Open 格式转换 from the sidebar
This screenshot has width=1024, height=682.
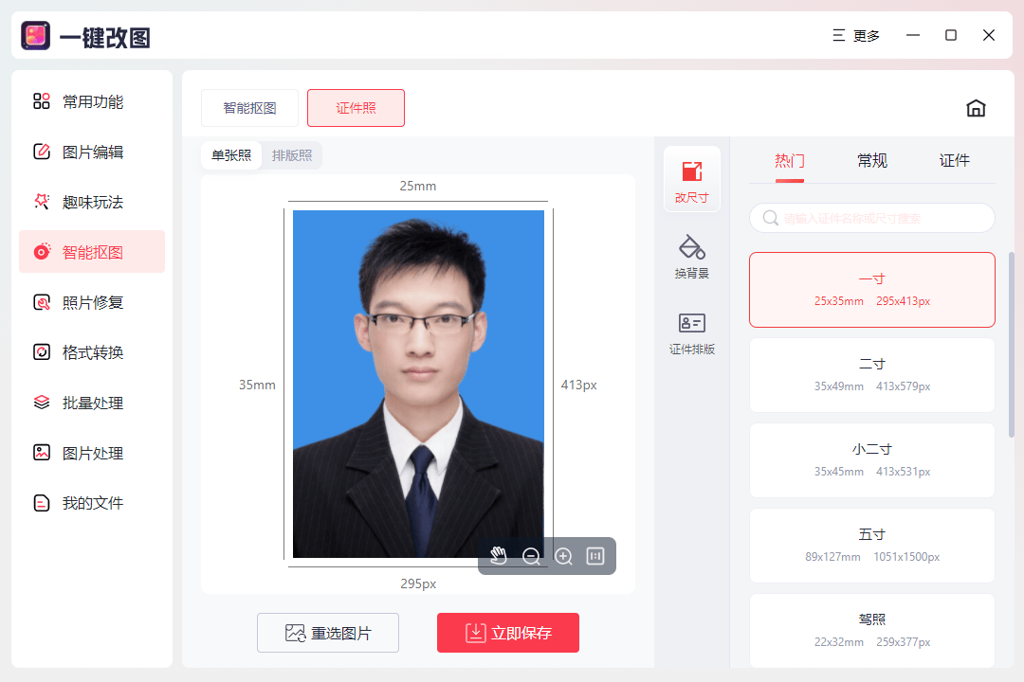[x=91, y=351]
